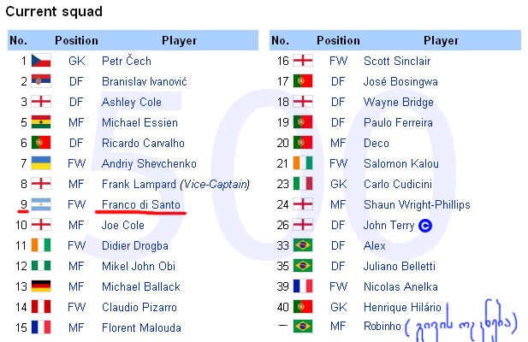Open Nicolas Anelka's player page
528x342 pixels.
pyautogui.click(x=400, y=286)
